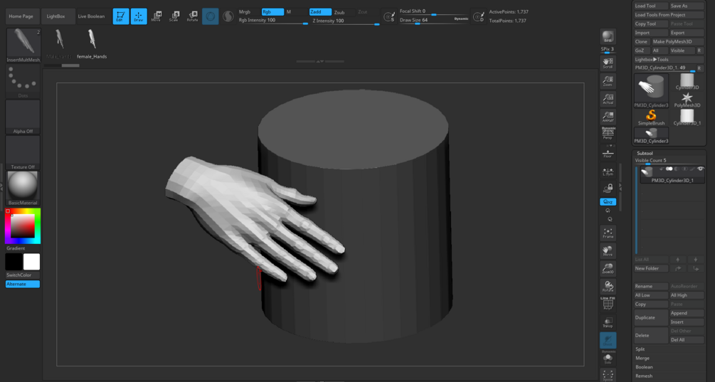Image resolution: width=715 pixels, height=382 pixels.
Task: Click the Append button
Action: point(687,313)
